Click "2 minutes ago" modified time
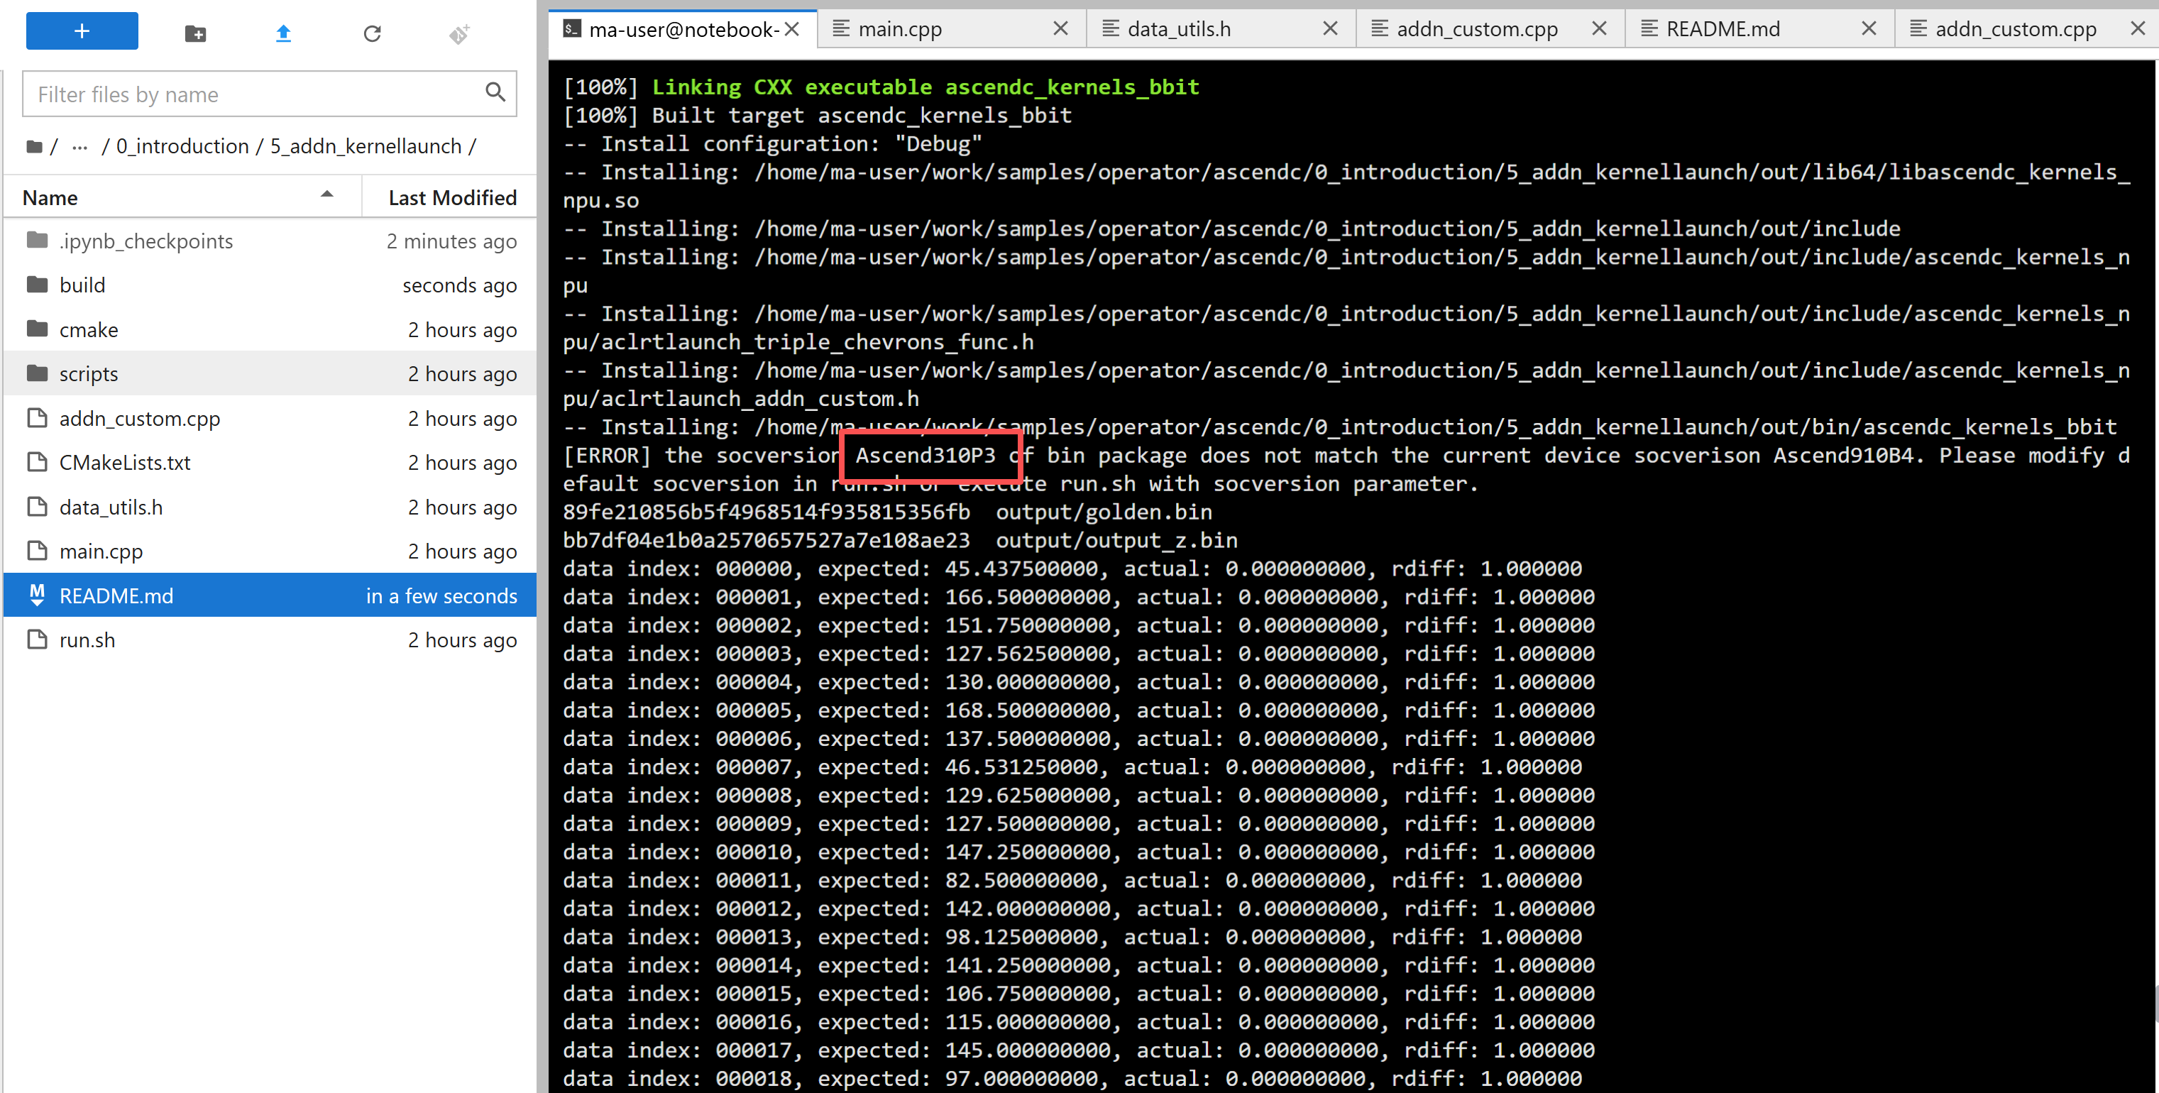2159x1093 pixels. pyautogui.click(x=452, y=241)
